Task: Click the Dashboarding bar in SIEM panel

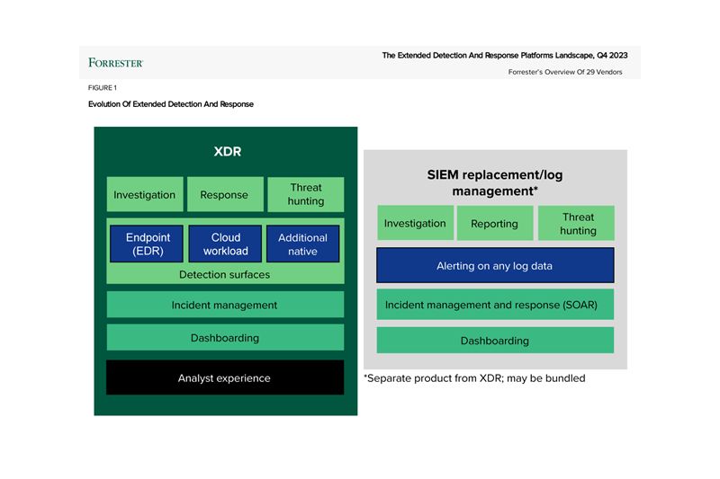Action: 494,341
